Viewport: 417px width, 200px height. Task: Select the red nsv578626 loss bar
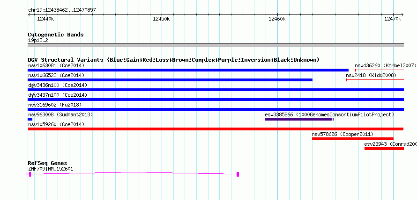click(353, 139)
